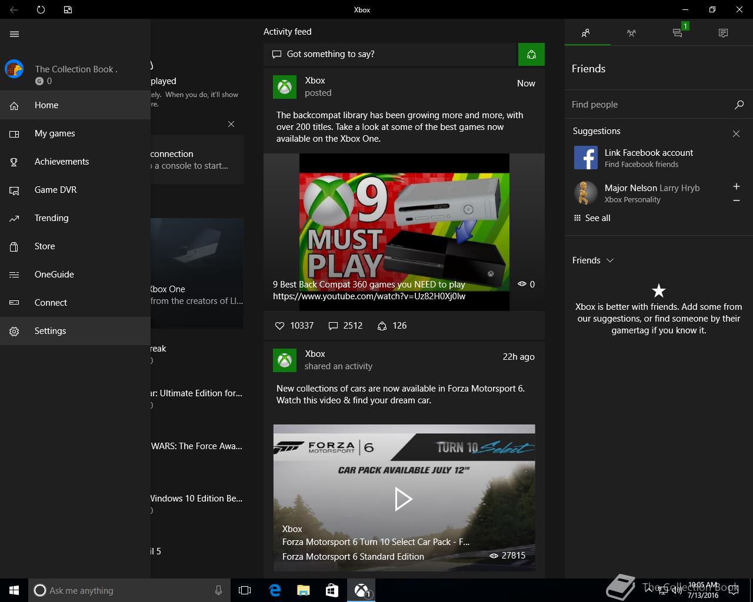Click Link Facebook account suggestion

click(649, 158)
